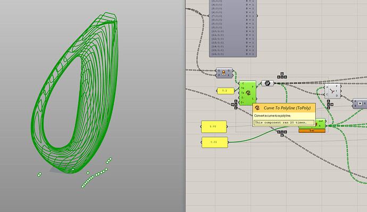Click the orange 9.9s profiler bar

(312, 131)
